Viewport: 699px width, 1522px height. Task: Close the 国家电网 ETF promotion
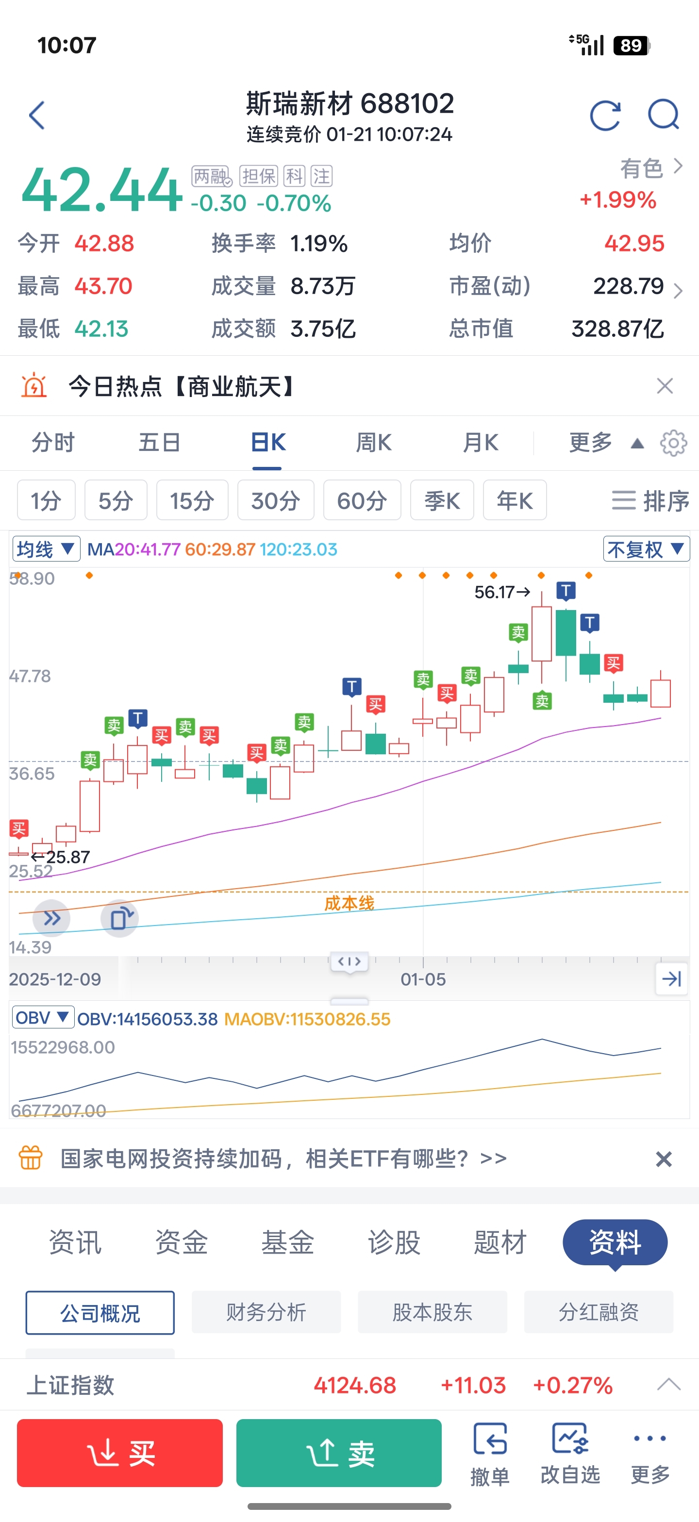pos(664,1159)
